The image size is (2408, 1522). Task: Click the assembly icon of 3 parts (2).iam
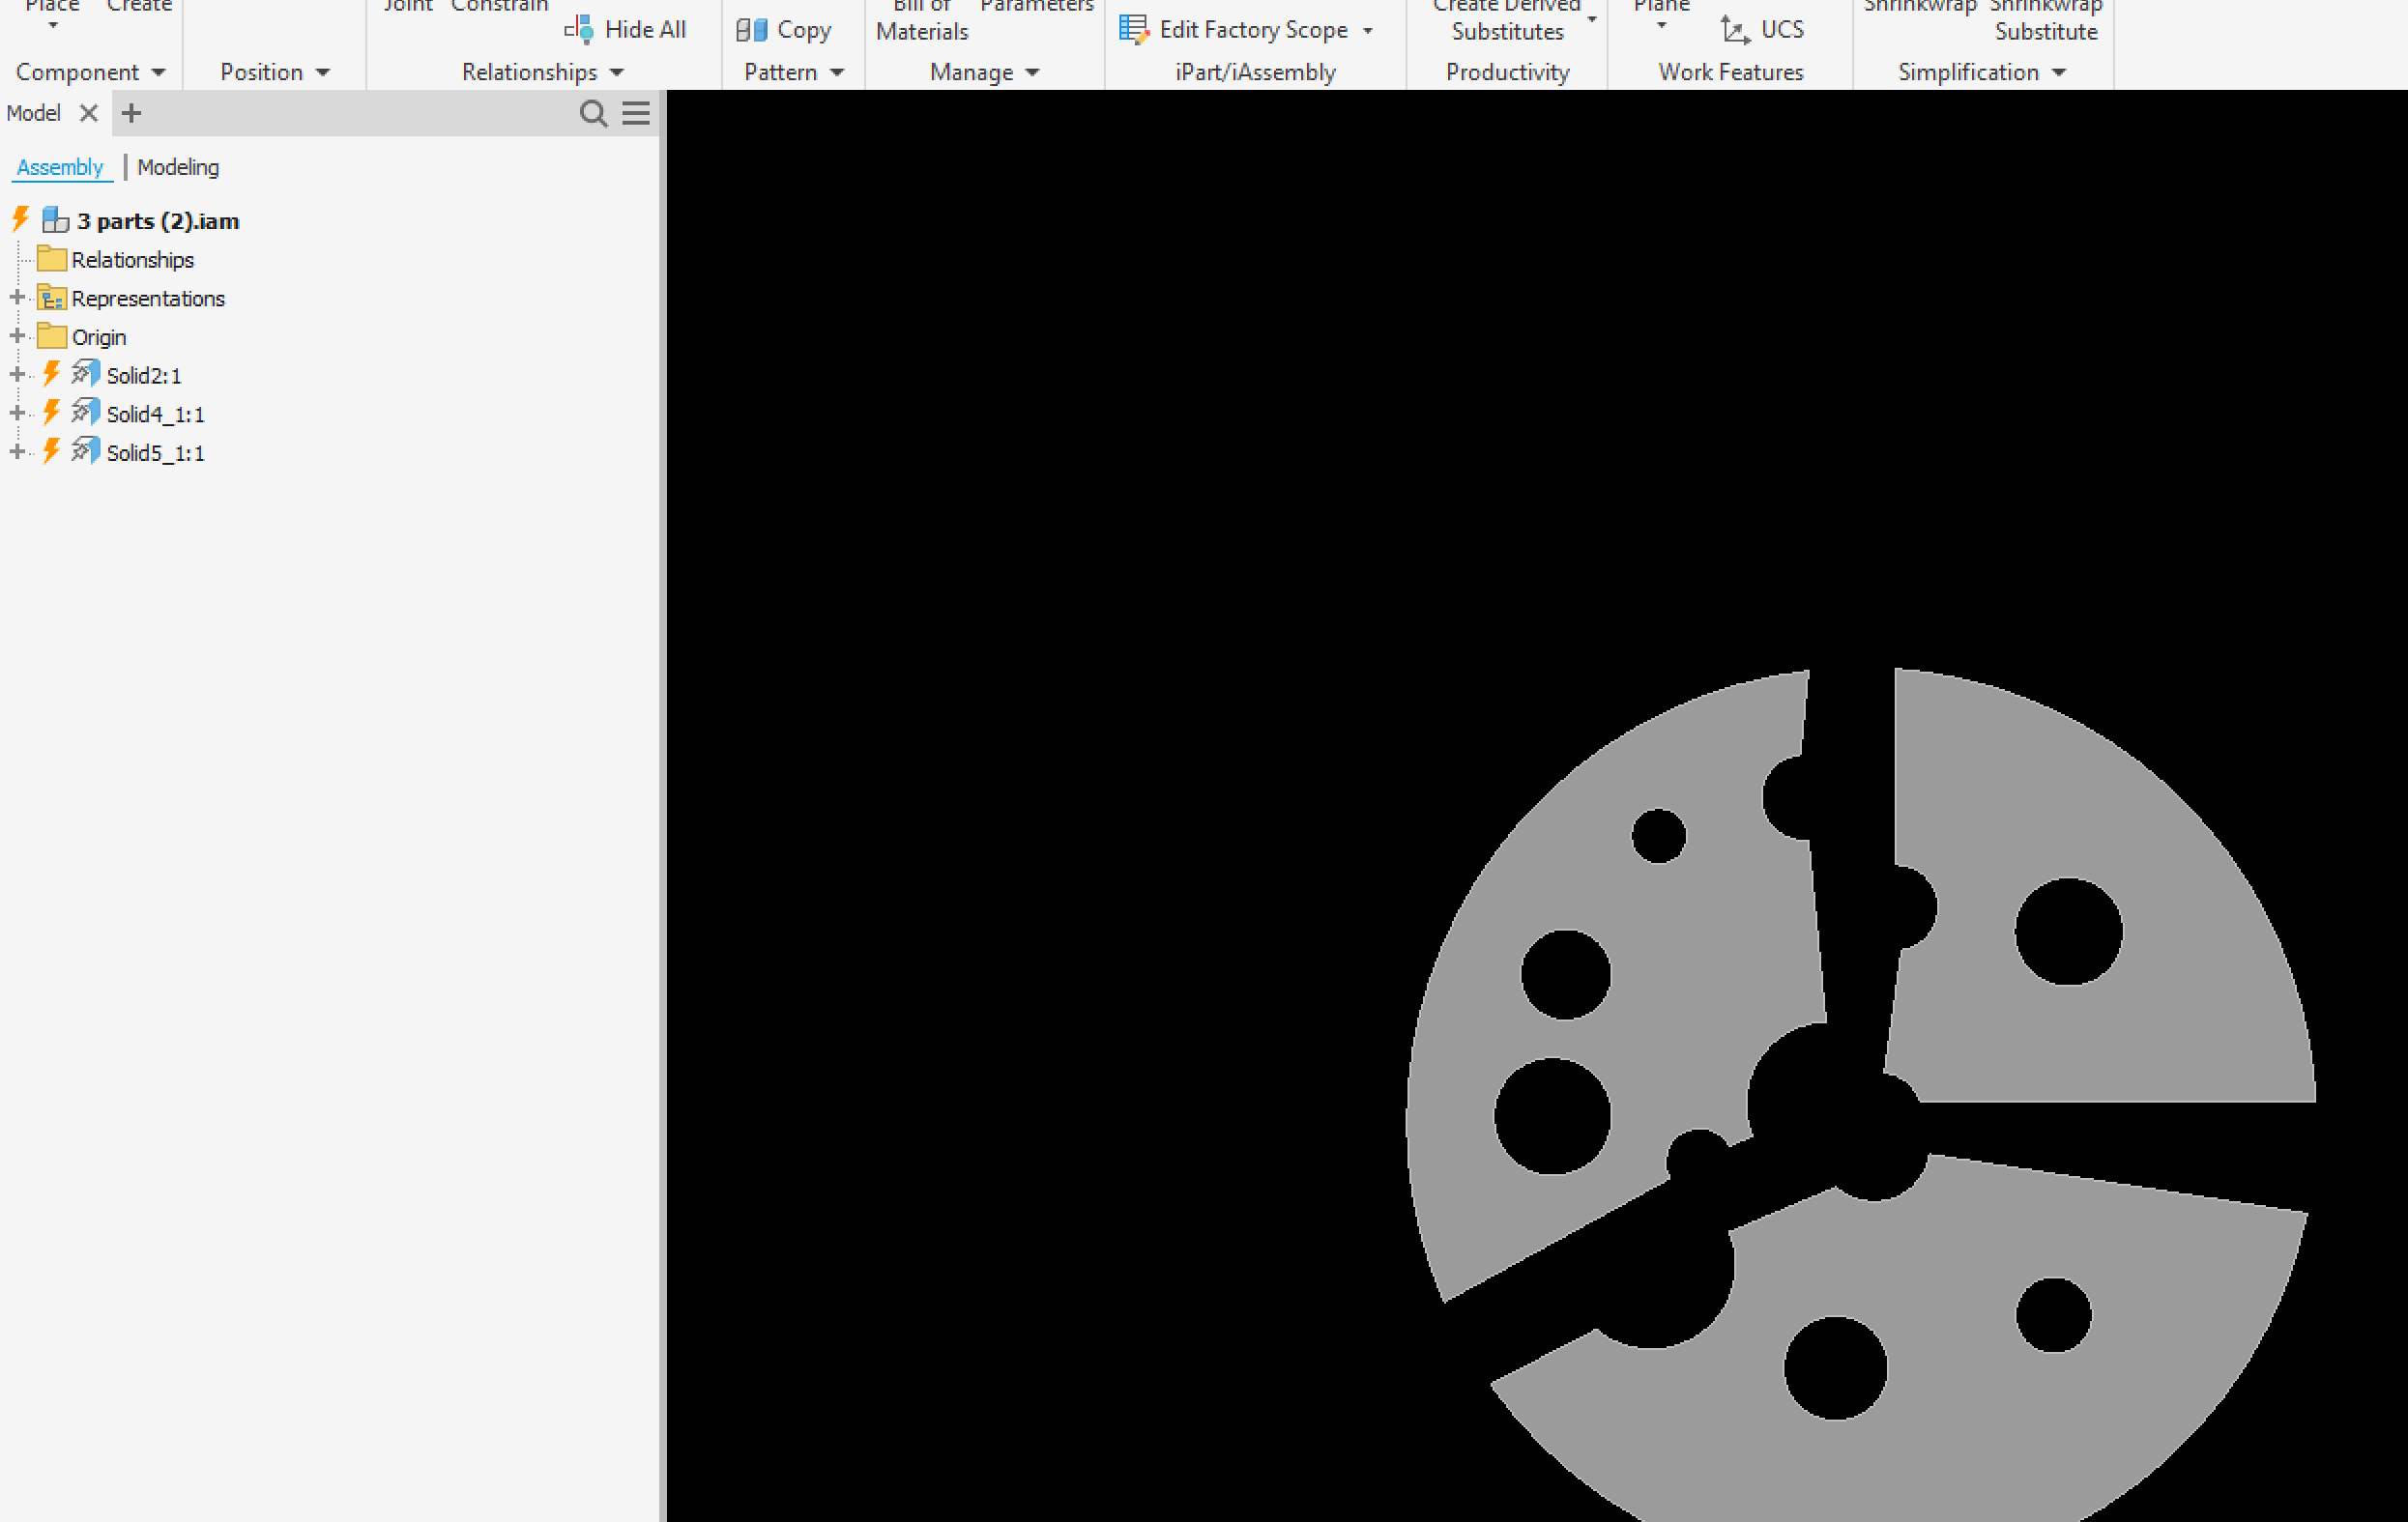(55, 220)
